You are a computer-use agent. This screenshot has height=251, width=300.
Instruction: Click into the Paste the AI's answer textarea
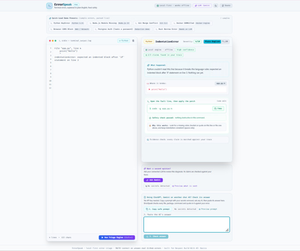187,224
